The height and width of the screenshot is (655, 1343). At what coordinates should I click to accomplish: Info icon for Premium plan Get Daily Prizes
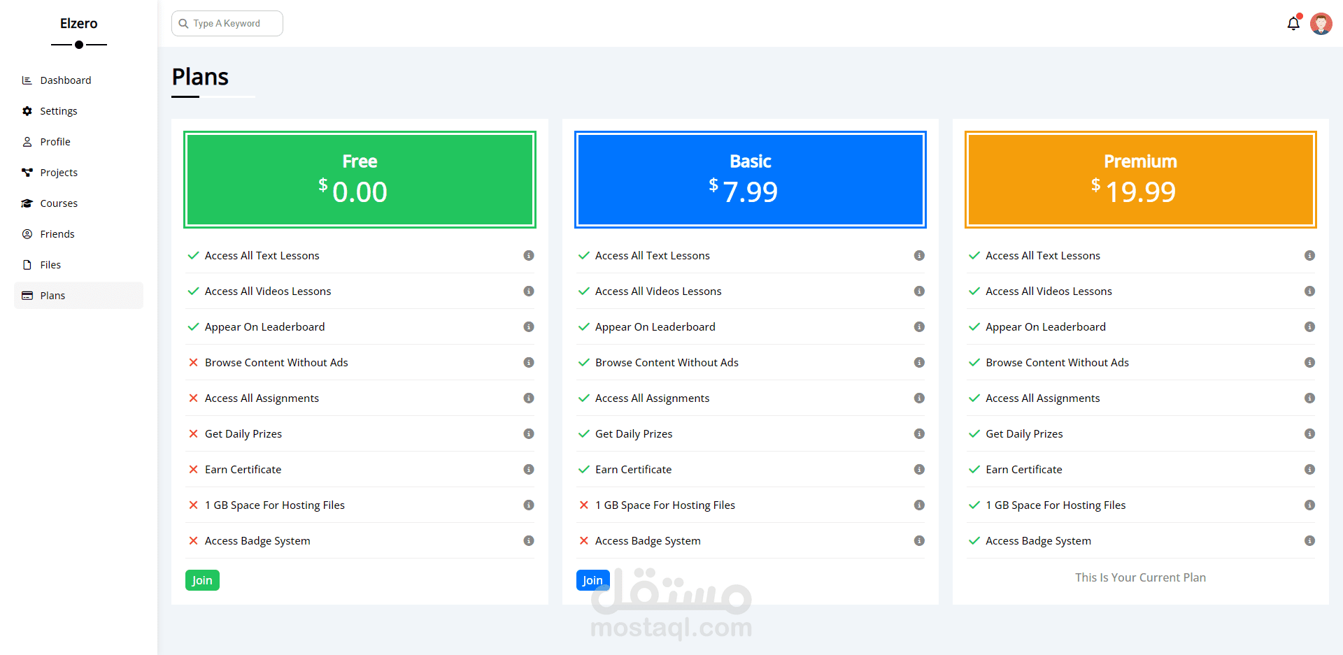pos(1309,434)
